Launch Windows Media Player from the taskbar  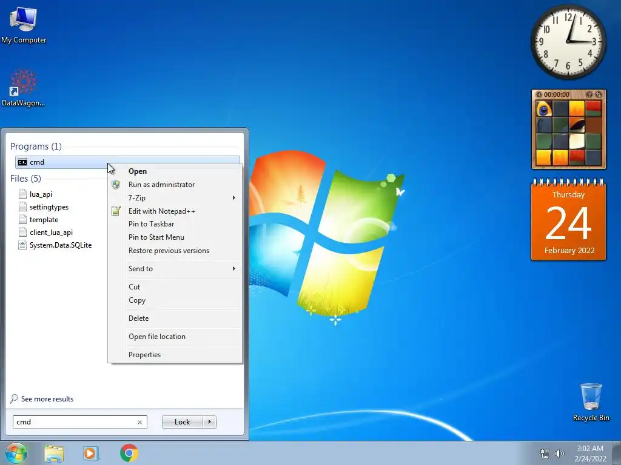point(90,453)
